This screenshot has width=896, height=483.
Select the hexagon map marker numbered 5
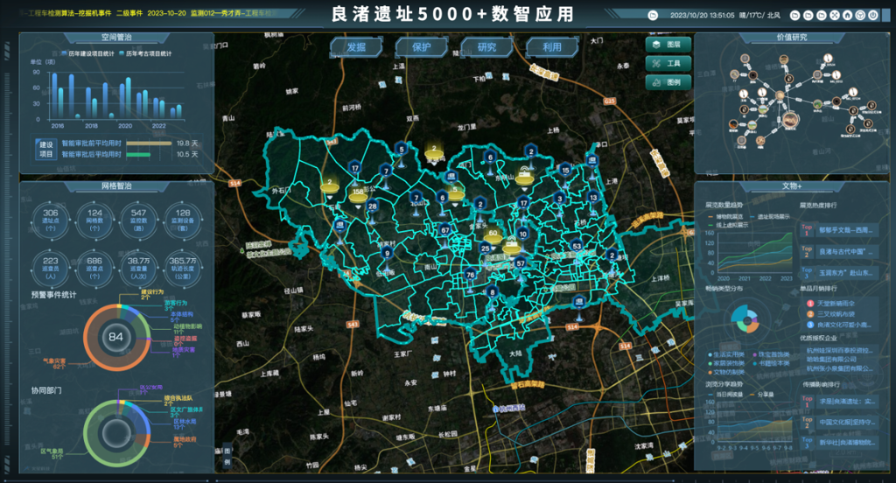tap(402, 150)
